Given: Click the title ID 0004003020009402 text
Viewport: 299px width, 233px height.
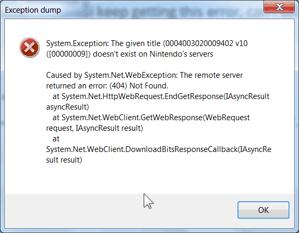Looking at the screenshot, I should tap(199, 43).
